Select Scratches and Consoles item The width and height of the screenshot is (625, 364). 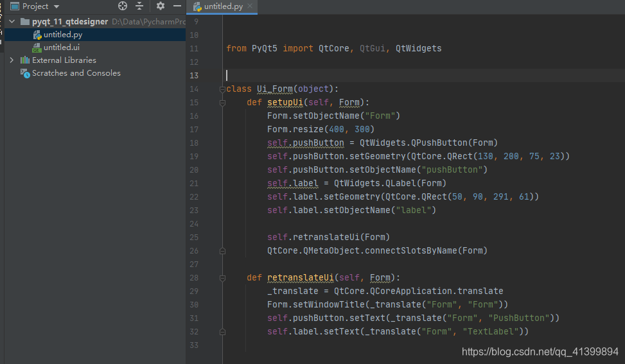(x=76, y=73)
